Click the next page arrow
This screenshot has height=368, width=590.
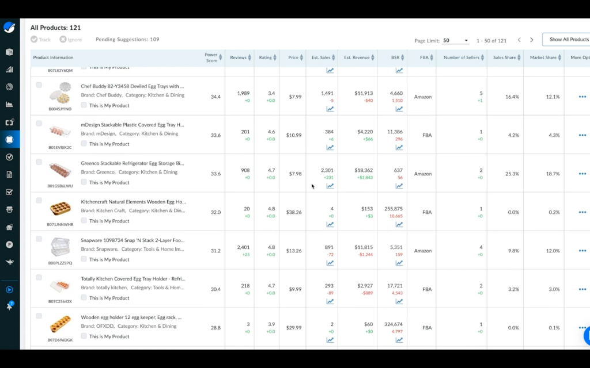533,40
